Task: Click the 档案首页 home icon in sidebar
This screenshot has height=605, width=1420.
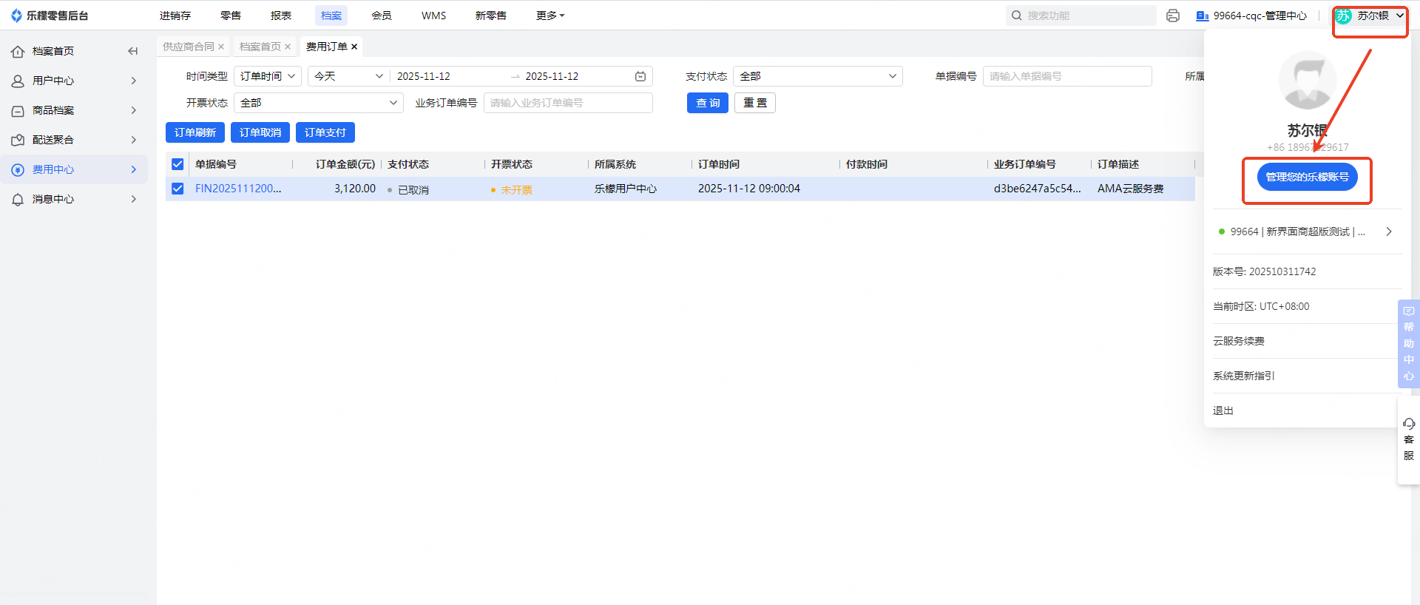Action: [18, 51]
